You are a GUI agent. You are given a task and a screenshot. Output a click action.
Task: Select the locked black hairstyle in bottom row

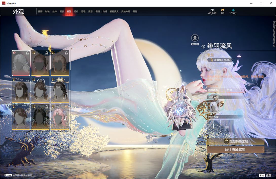click(x=40, y=117)
